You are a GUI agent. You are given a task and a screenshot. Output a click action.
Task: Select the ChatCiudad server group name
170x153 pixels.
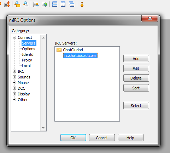[73, 50]
